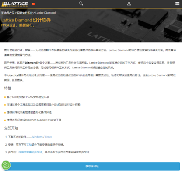Select the red Chinese flag language icon
182x171 pixels.
[x=33, y=4]
